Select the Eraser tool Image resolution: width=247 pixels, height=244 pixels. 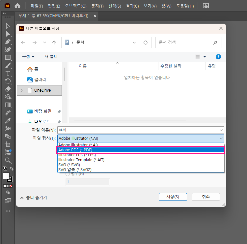(8, 89)
